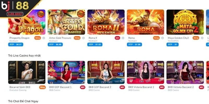This screenshot has height=104, width=209.
Task: Open the info icon for Roma II
Action: [123, 38]
